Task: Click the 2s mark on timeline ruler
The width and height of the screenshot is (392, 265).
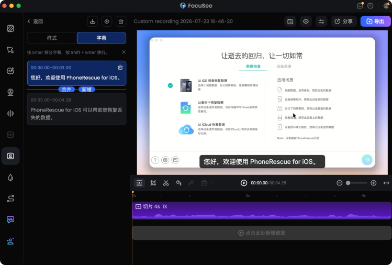Action: pyautogui.click(x=248, y=195)
